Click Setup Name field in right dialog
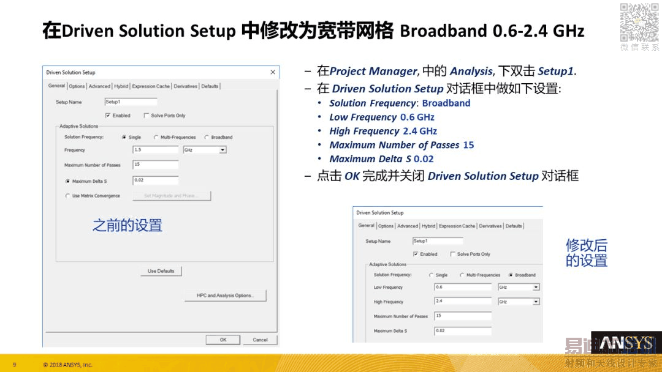 point(438,241)
